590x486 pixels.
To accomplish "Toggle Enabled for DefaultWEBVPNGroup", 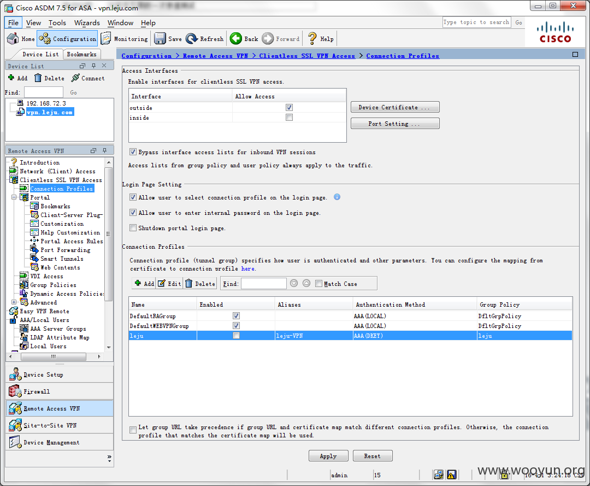I will [x=236, y=325].
